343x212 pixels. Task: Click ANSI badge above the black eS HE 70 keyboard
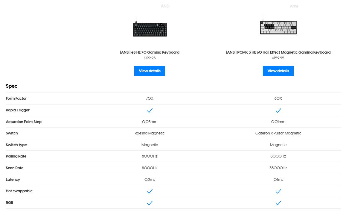[165, 6]
